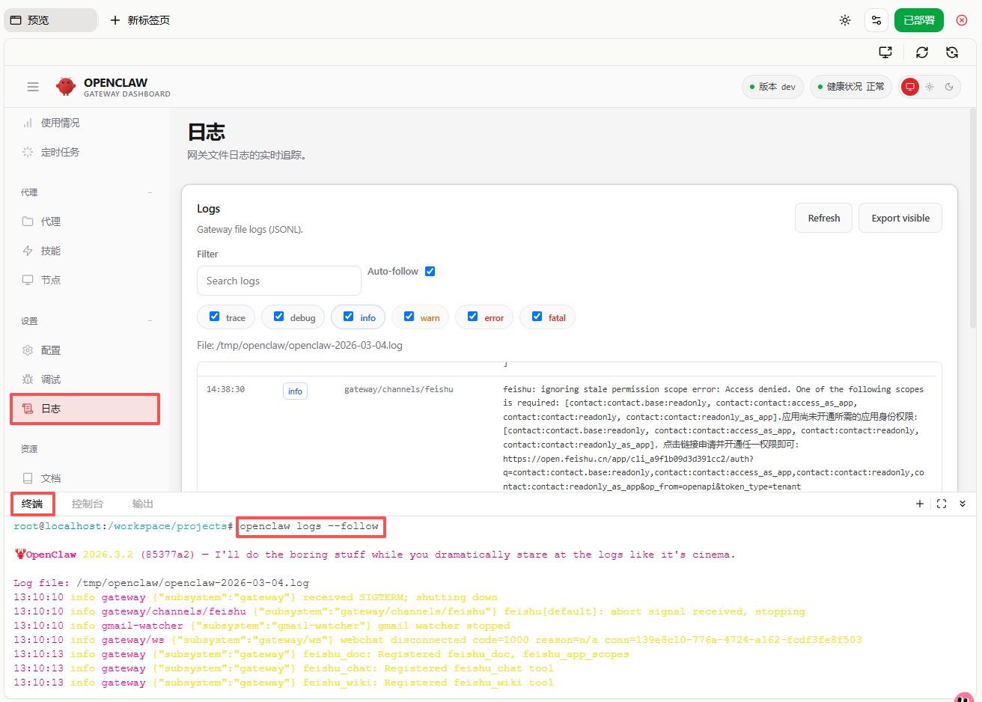982x702 pixels.
Task: Click the sun brightness icon in top bar
Action: 845,20
